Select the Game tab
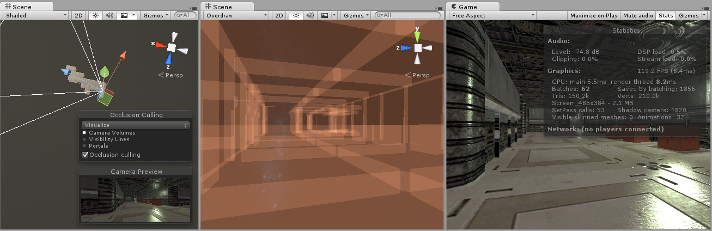The image size is (712, 231). pos(472,7)
